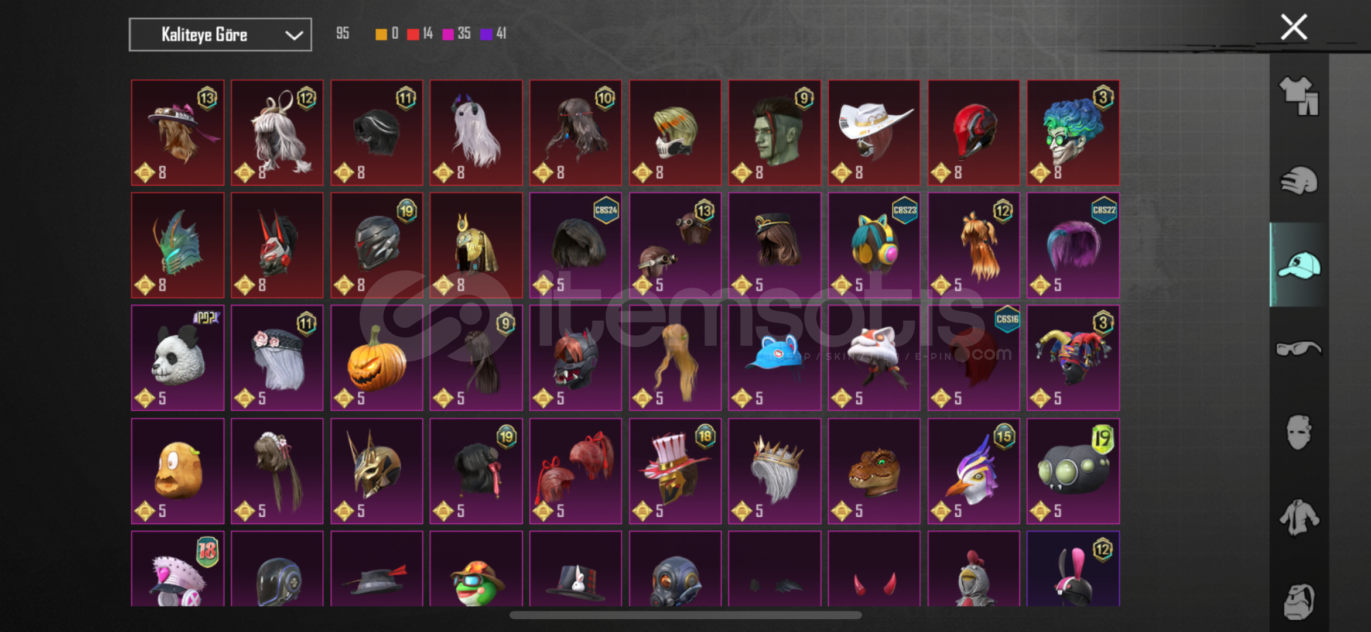The image size is (1371, 632).
Task: Select the pumpkin head item
Action: tap(377, 358)
